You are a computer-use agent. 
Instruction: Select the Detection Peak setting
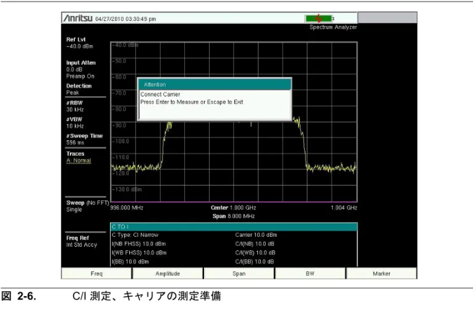point(79,89)
